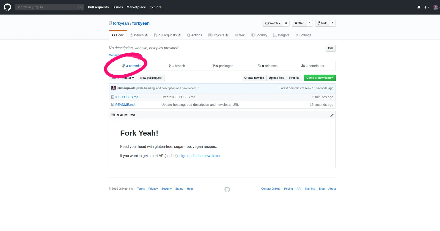Open Find file
The height and width of the screenshot is (231, 440).
[x=294, y=78]
